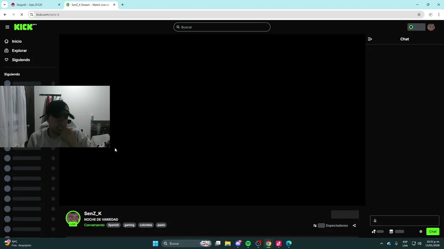Click the lock icon in chat input

[375, 221]
